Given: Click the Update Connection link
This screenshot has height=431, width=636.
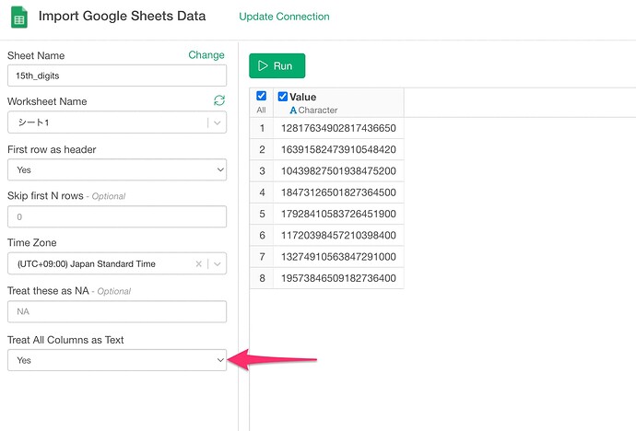Looking at the screenshot, I should (x=284, y=17).
